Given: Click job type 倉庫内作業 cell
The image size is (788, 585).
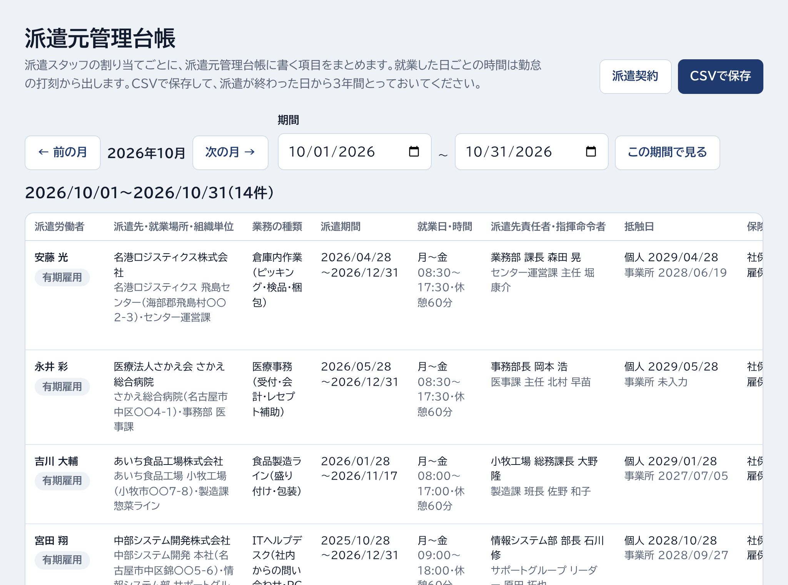Looking at the screenshot, I should tap(277, 280).
